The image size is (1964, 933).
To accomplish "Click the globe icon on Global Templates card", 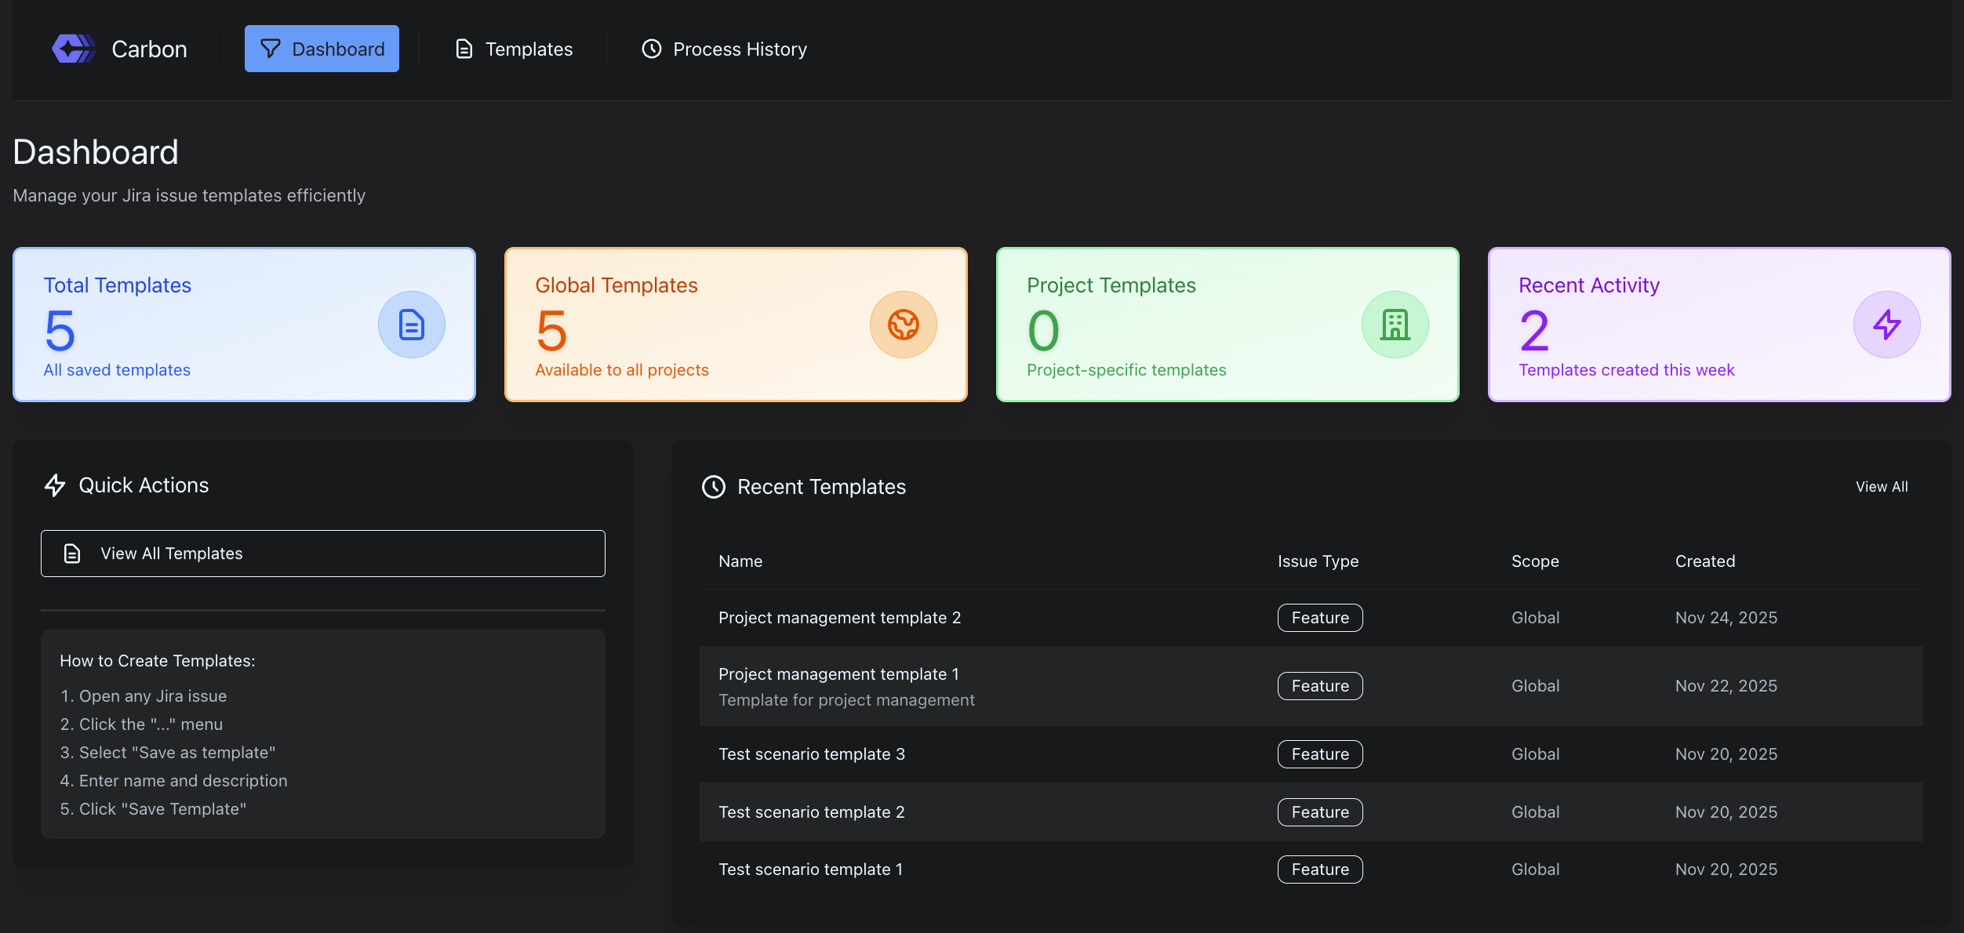I will click(x=904, y=324).
